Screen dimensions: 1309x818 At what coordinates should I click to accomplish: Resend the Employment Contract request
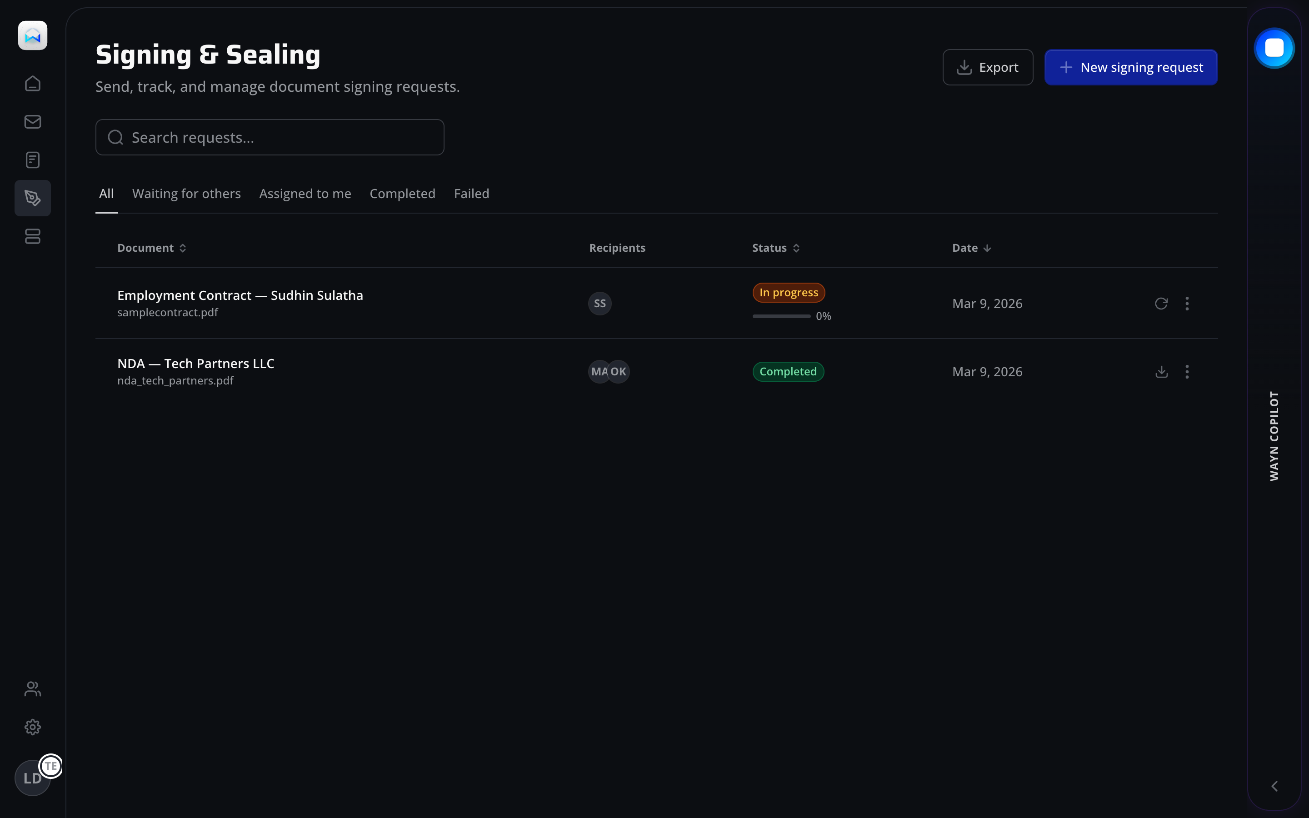click(1161, 304)
